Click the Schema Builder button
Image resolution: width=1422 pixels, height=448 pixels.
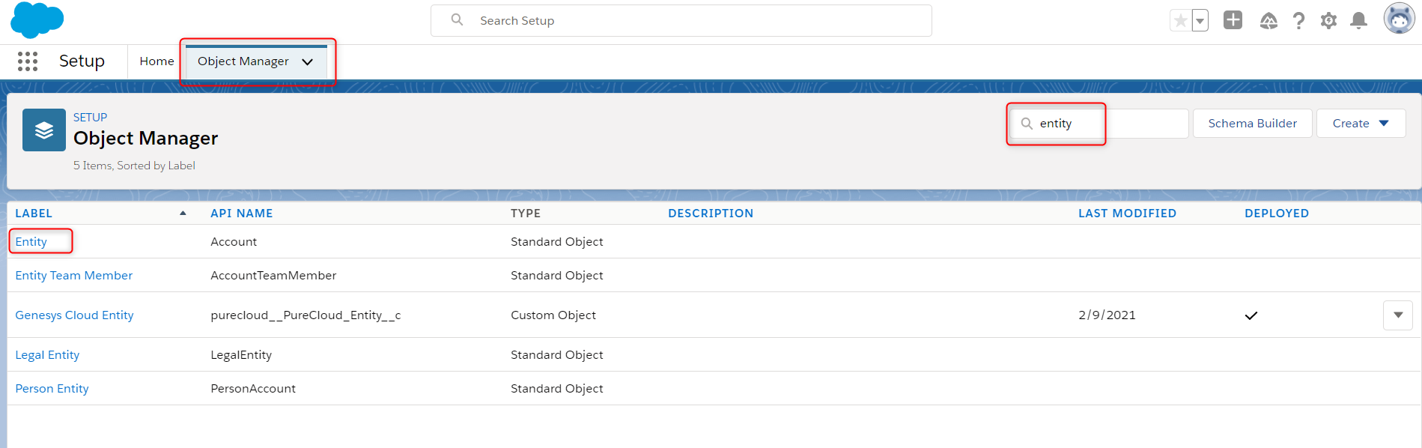(1252, 124)
